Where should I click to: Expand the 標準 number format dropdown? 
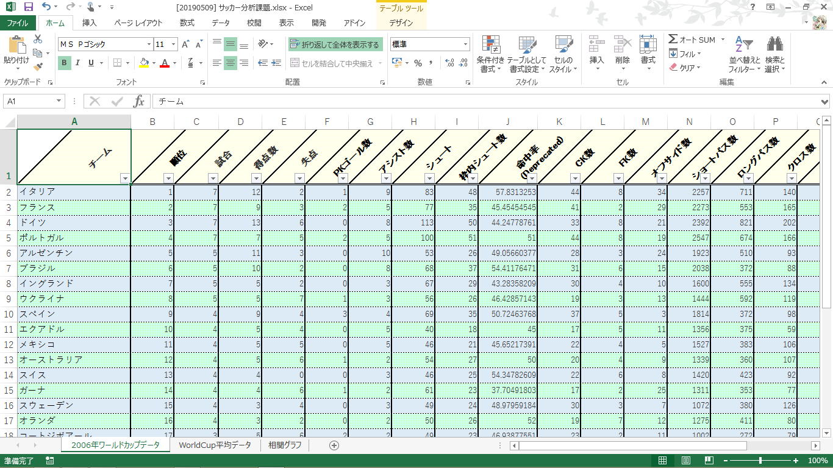(x=466, y=44)
